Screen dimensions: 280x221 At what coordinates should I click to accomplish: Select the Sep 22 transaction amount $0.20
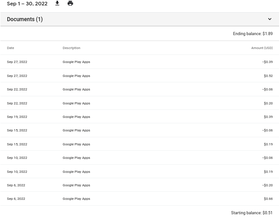point(268,103)
